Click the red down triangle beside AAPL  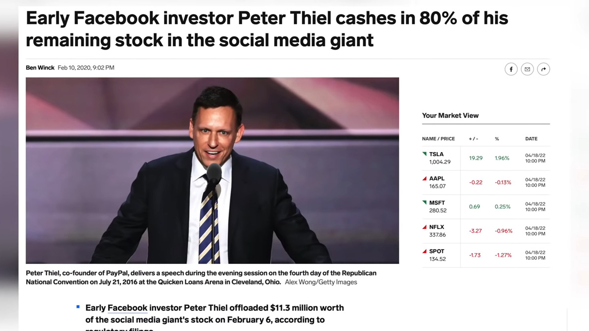click(425, 178)
